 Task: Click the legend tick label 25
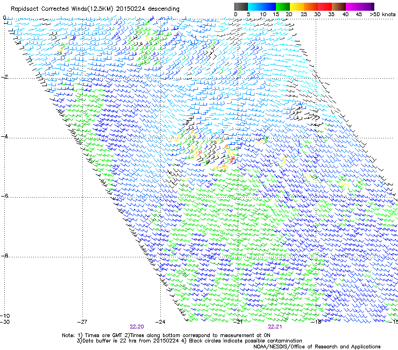tap(304, 15)
